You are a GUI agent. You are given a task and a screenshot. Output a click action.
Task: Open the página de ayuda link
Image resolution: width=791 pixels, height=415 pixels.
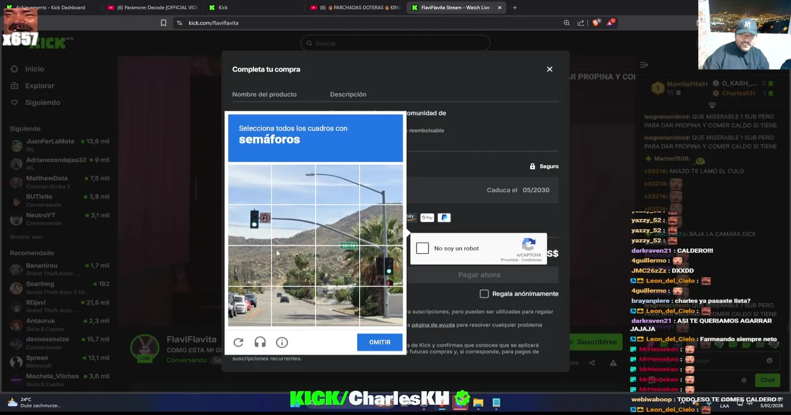tap(433, 325)
